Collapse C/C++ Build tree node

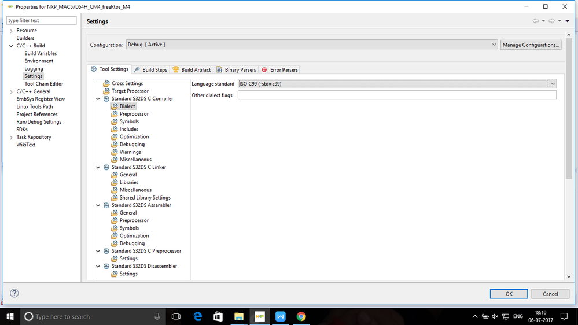pyautogui.click(x=11, y=46)
